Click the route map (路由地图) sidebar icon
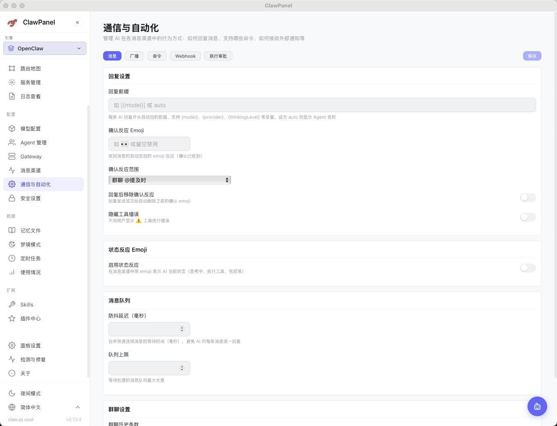Image resolution: width=557 pixels, height=426 pixels. pos(12,68)
